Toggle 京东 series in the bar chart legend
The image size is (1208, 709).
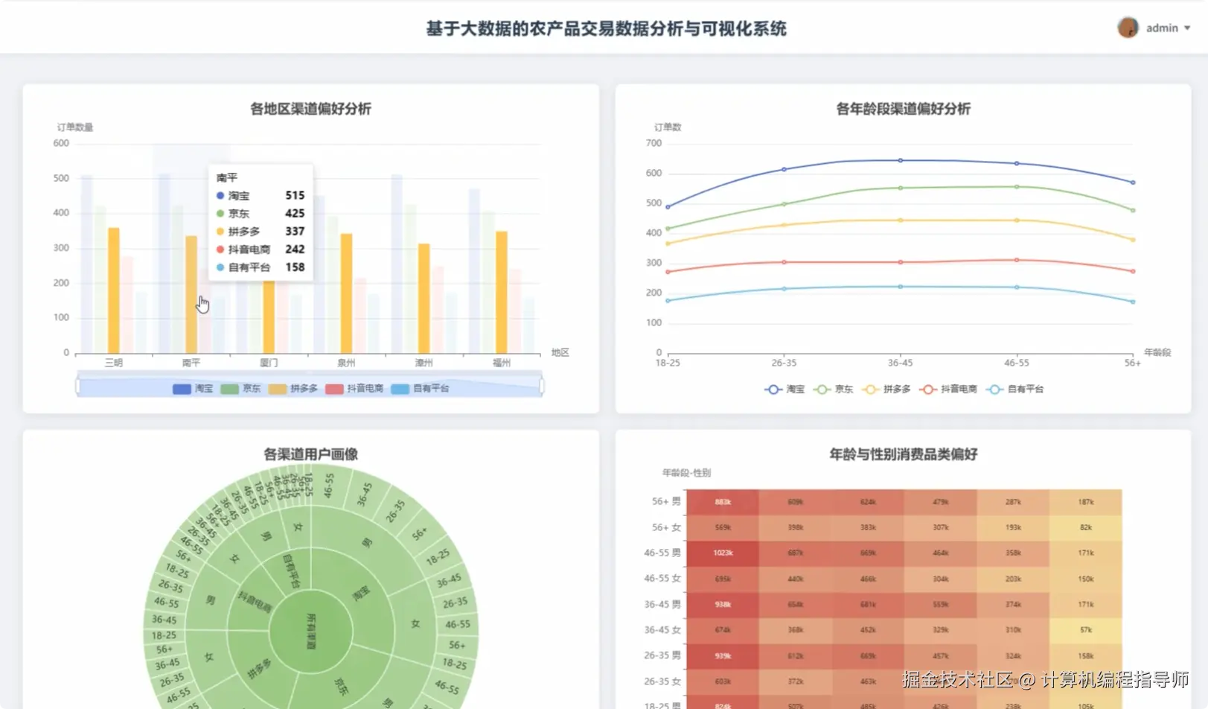(240, 389)
